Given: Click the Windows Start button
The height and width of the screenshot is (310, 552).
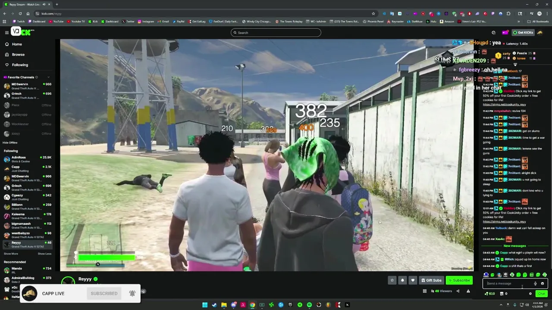Looking at the screenshot, I should [205, 305].
